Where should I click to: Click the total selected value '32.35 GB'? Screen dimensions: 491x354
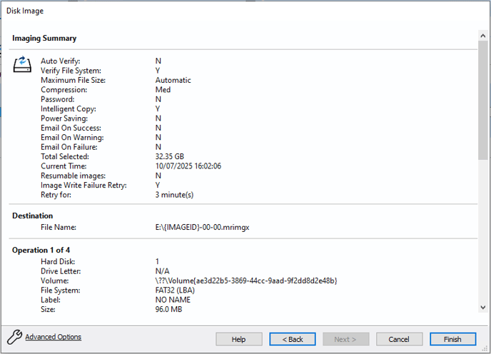pos(170,156)
